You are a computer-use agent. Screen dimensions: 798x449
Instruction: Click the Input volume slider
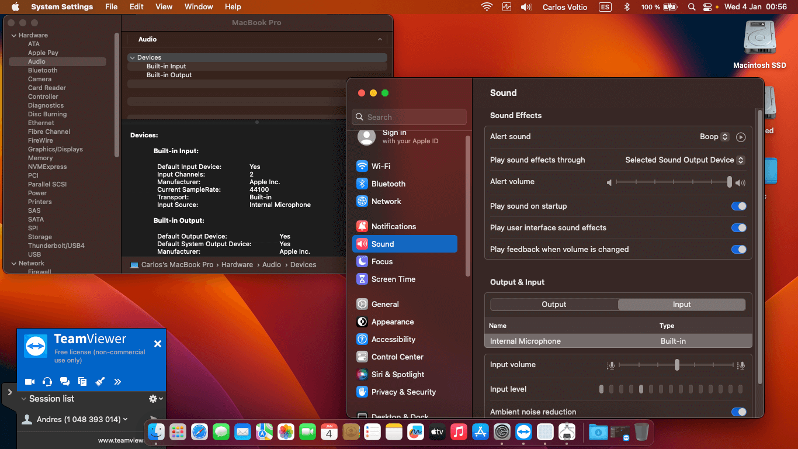pos(676,365)
